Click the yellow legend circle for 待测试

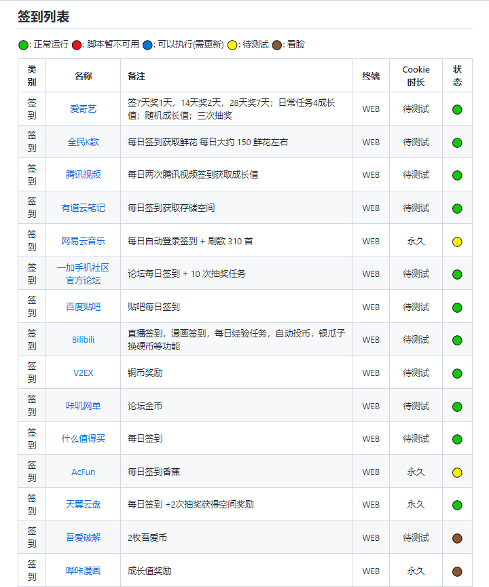(x=232, y=45)
